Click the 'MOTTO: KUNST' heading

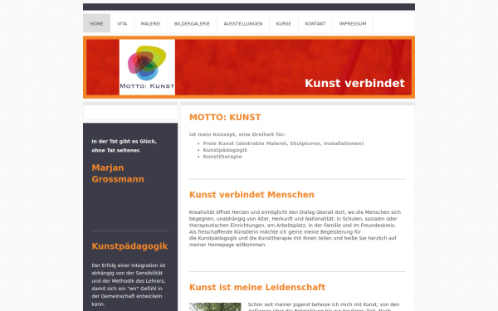click(x=225, y=118)
